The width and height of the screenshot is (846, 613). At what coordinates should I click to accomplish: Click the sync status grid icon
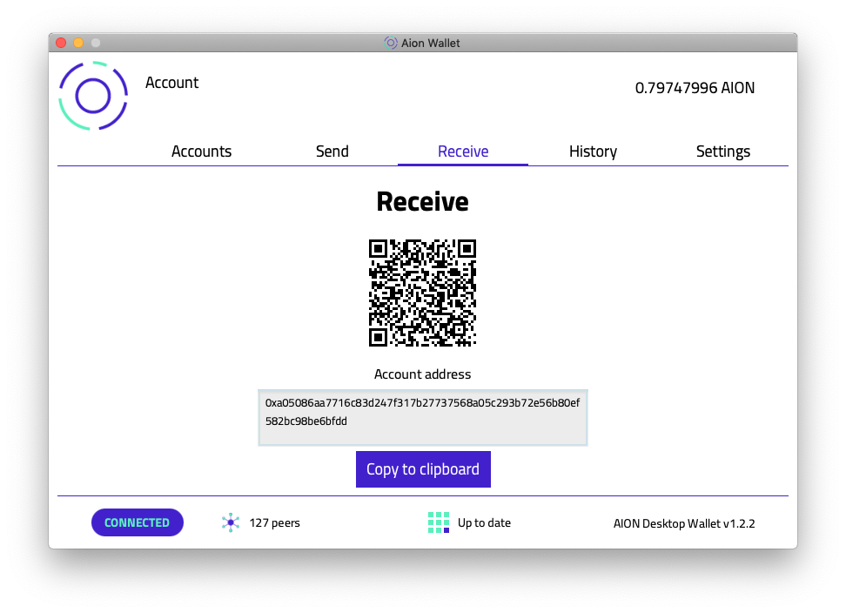point(438,522)
